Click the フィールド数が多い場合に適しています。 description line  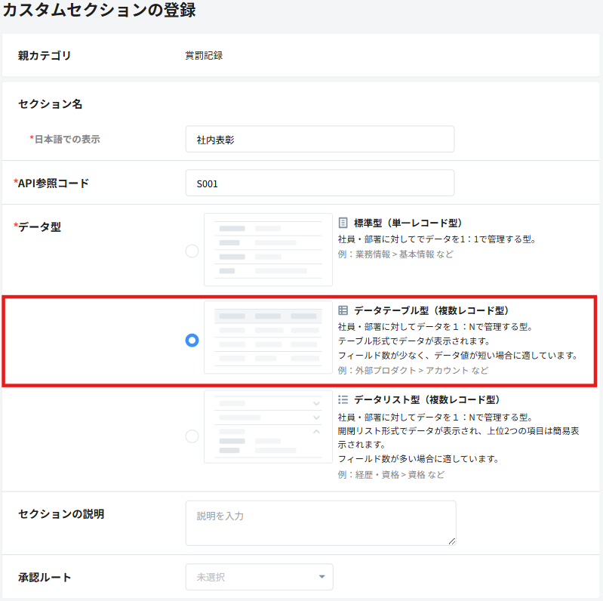pyautogui.click(x=419, y=458)
